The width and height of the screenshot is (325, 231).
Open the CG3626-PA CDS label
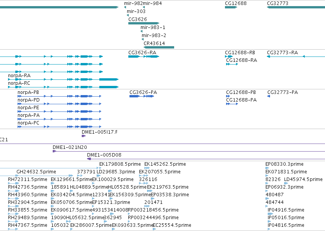(143, 92)
